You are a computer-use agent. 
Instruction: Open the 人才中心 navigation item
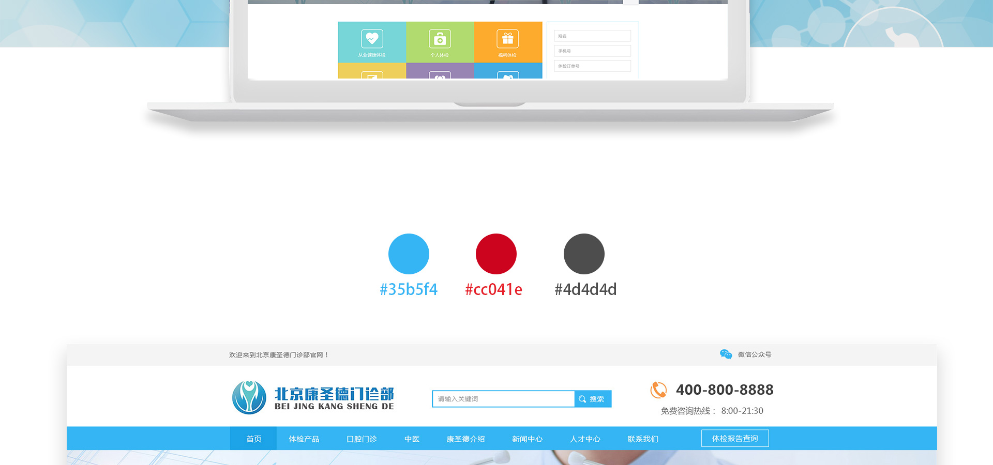pyautogui.click(x=585, y=439)
